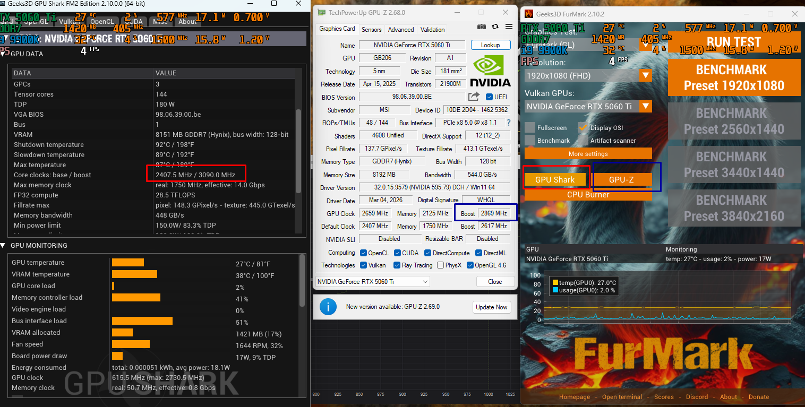The height and width of the screenshot is (407, 805).
Task: Open the Vulkan GPUs dropdown in FurMark
Action: point(588,106)
